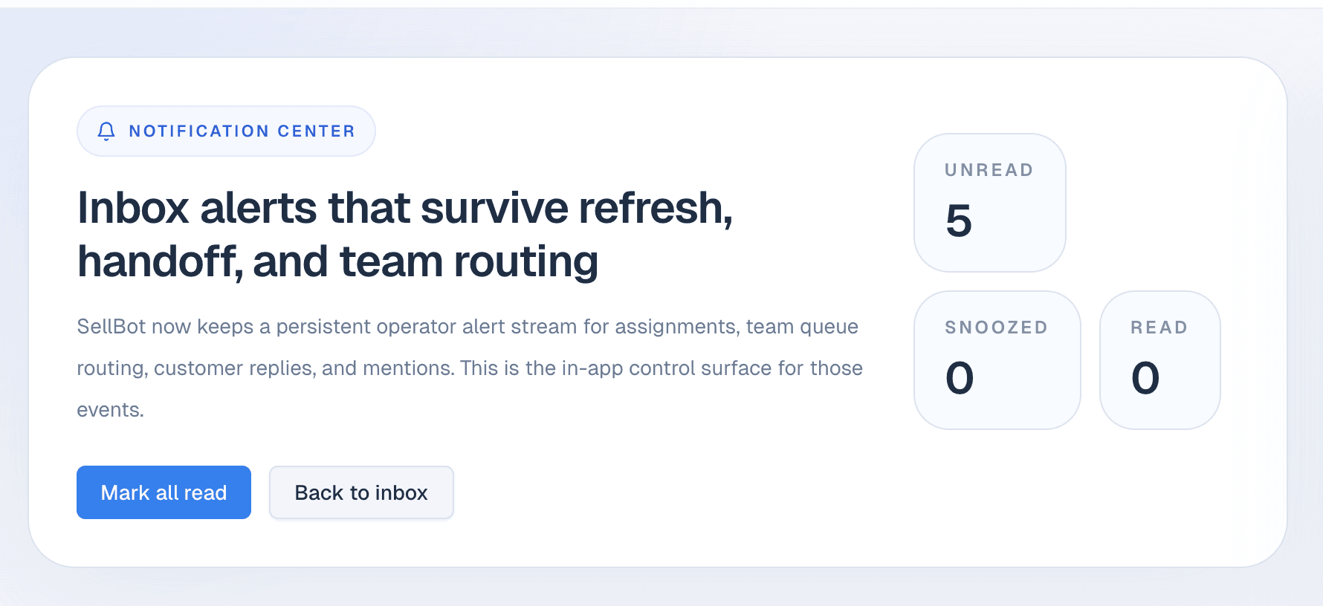Image resolution: width=1323 pixels, height=606 pixels.
Task: Select the Notification Center section header
Action: point(226,131)
